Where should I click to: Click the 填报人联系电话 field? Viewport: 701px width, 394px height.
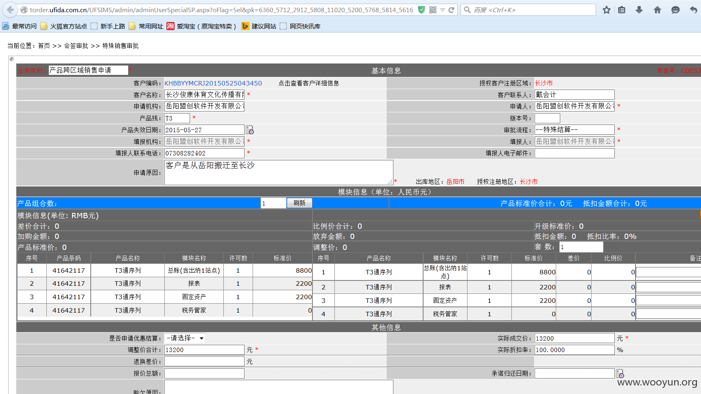point(204,153)
